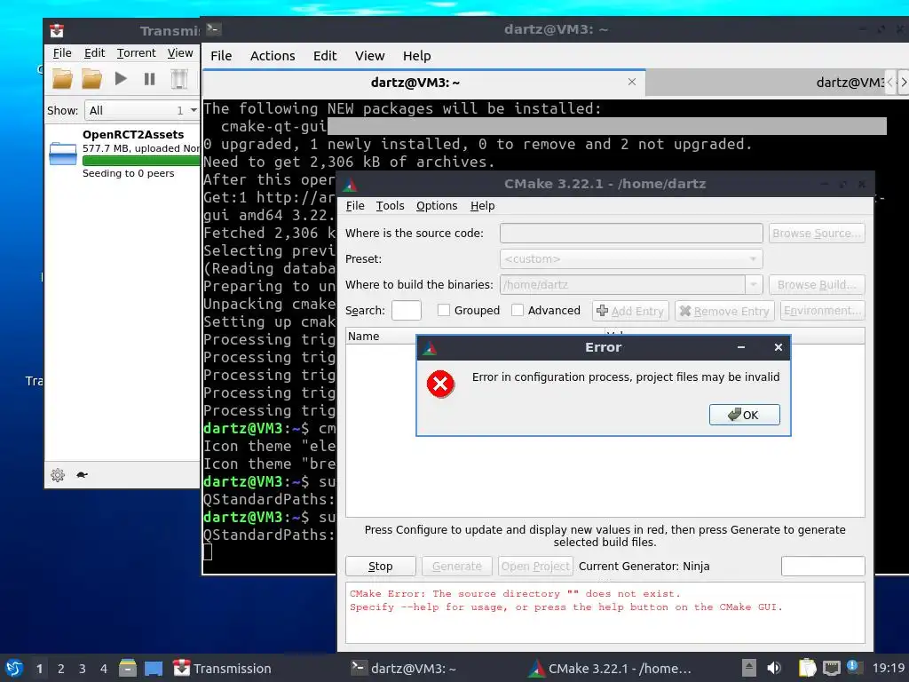The image size is (909, 682).
Task: Toggle the Grouped checkbox in CMake
Action: point(444,310)
